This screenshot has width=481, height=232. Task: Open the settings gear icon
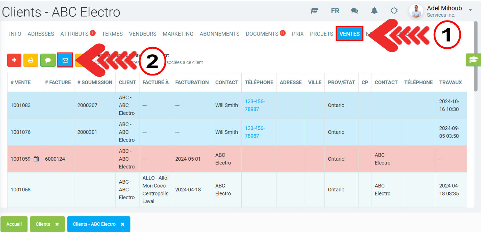pos(394,11)
